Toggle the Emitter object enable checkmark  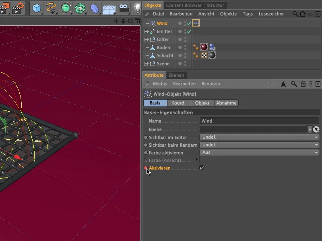tap(189, 31)
